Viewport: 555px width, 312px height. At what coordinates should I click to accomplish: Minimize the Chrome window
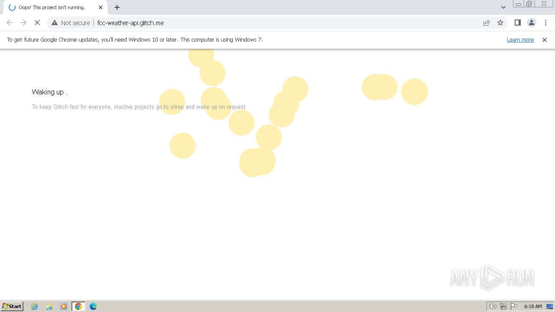click(519, 4)
